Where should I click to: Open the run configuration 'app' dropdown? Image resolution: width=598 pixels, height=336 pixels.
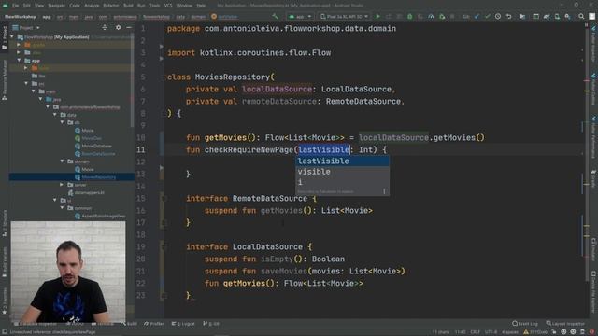pyautogui.click(x=300, y=17)
